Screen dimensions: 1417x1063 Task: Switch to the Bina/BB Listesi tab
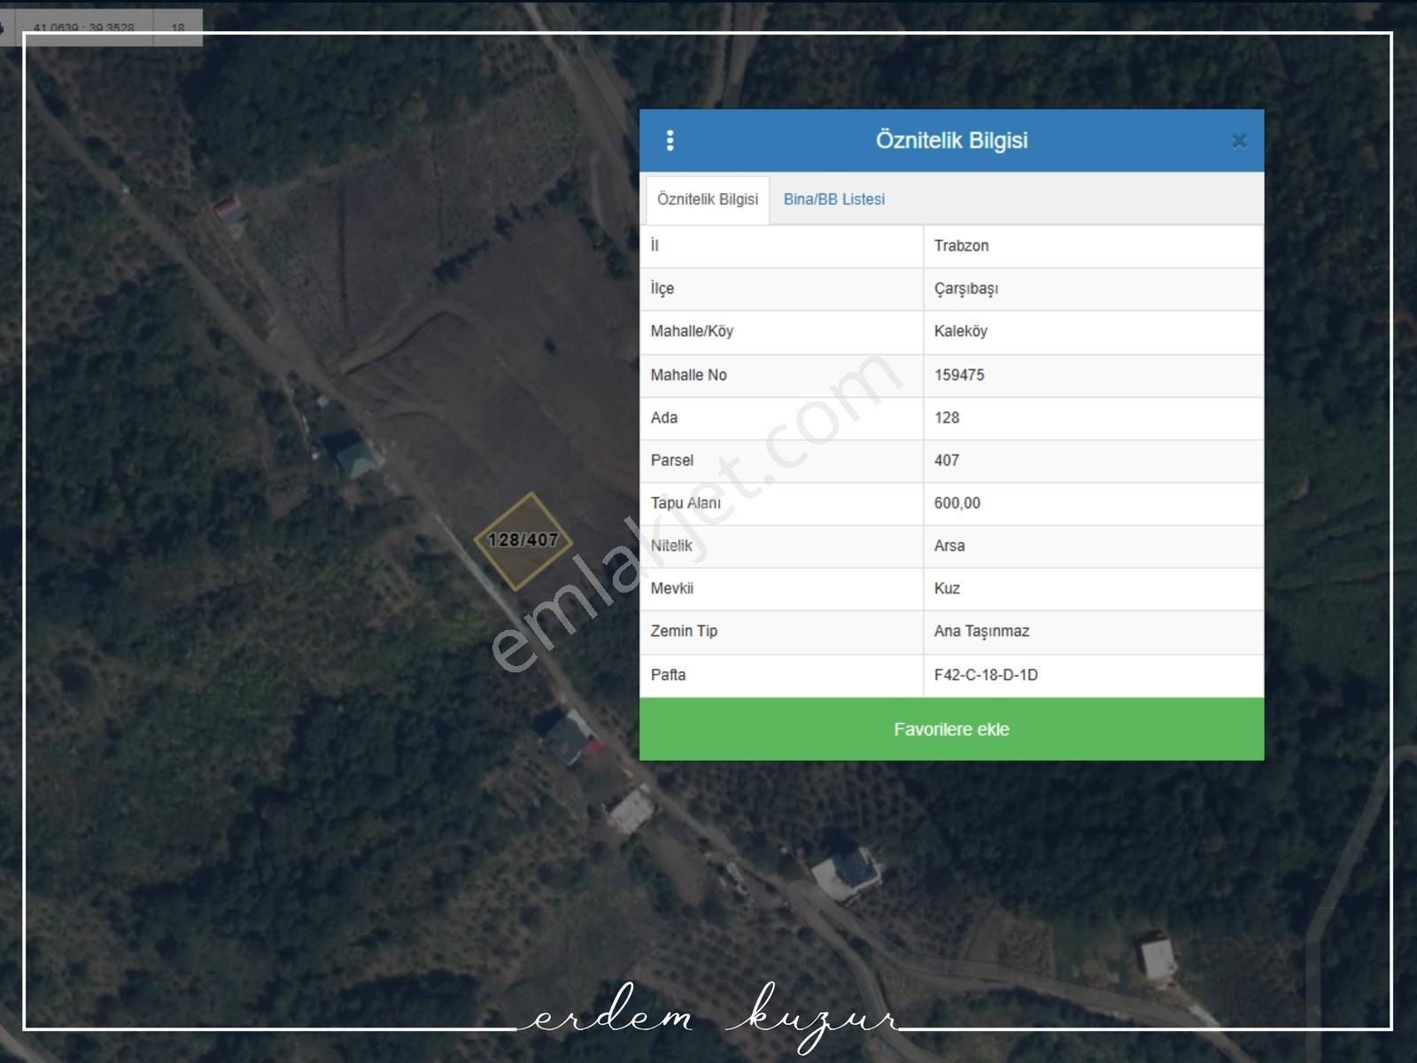point(834,199)
